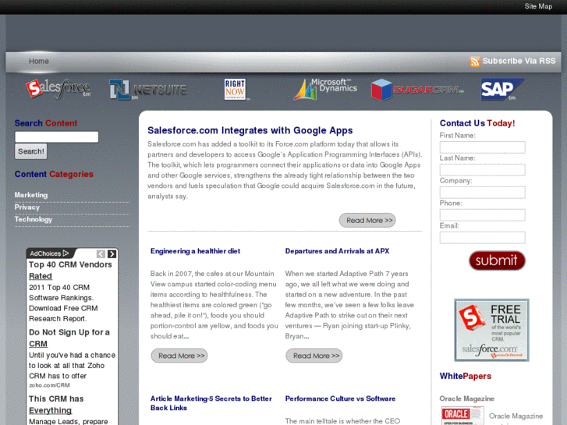This screenshot has height=425, width=567.
Task: Open This CRM has Everything ad
Action: tap(56, 405)
